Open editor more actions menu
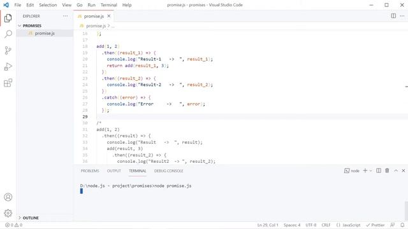408x229 pixels. [x=402, y=16]
